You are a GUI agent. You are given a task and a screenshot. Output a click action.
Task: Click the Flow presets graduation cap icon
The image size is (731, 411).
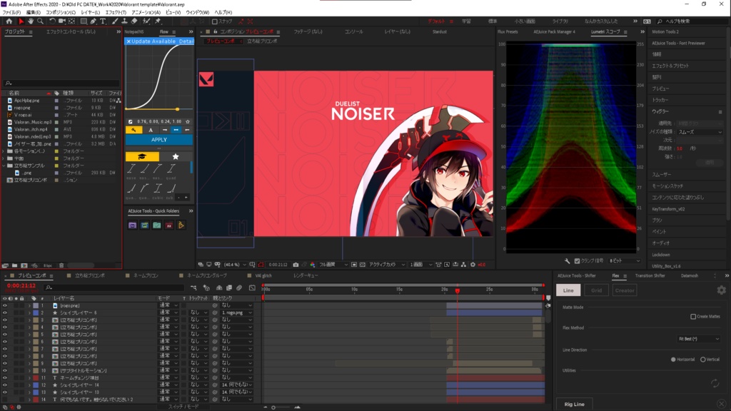pos(142,156)
